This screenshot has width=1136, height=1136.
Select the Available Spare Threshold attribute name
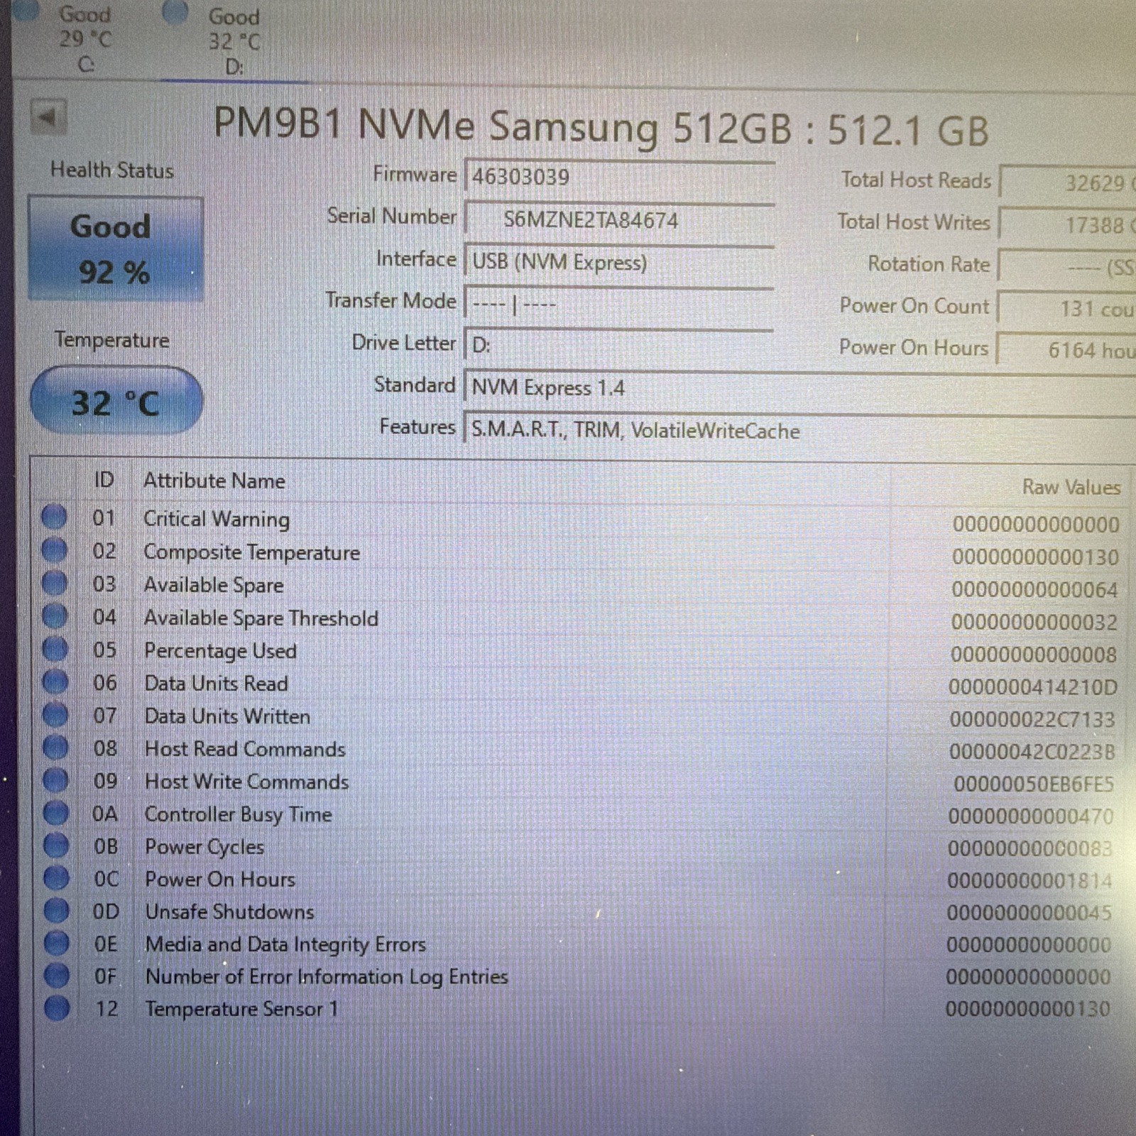261,618
